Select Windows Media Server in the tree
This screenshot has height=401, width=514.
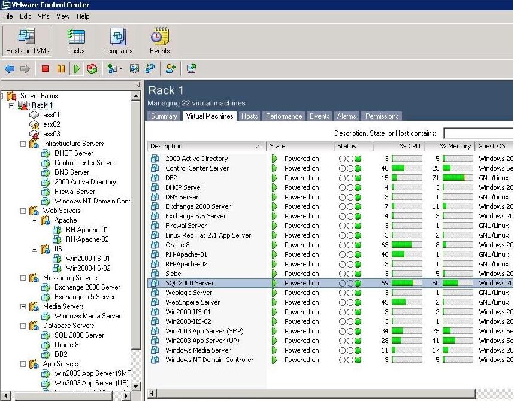(87, 316)
